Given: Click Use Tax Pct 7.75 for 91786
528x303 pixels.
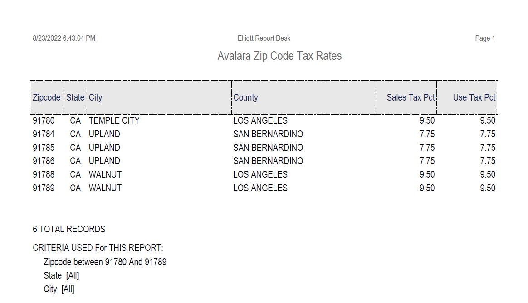Looking at the screenshot, I should [488, 161].
